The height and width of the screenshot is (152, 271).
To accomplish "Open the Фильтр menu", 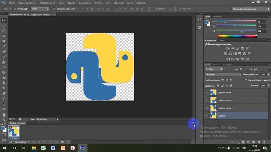I will 99,3.
